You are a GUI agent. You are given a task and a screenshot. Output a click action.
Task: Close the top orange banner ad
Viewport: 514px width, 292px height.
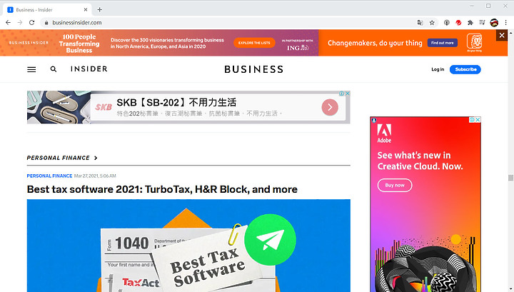(x=502, y=35)
